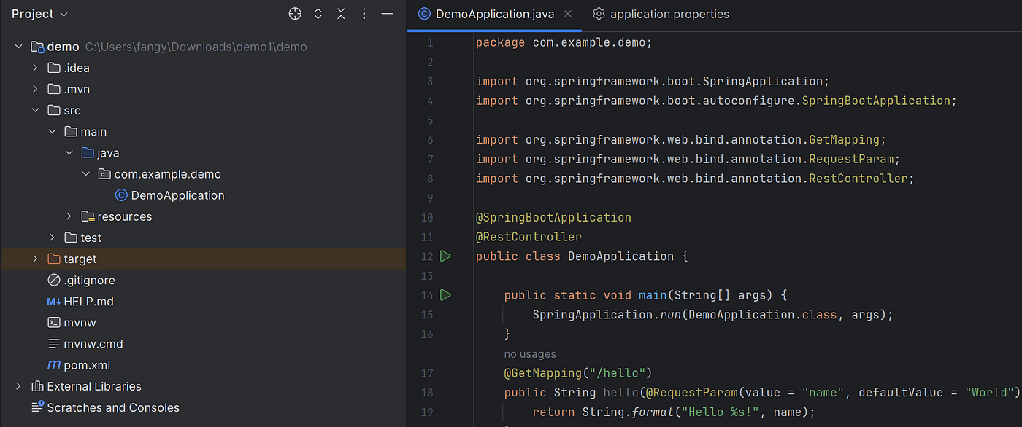Select the .gitignore file
Screen dimensions: 1022x427
tap(89, 280)
